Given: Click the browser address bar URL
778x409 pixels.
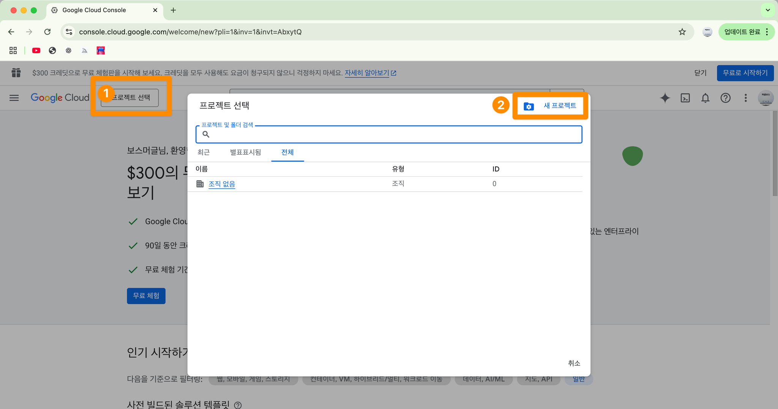Looking at the screenshot, I should tap(190, 32).
